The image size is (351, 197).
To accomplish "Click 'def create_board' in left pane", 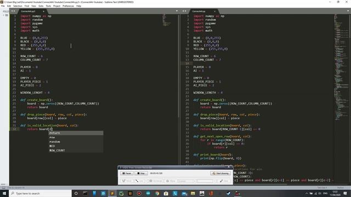I will coord(37,100).
